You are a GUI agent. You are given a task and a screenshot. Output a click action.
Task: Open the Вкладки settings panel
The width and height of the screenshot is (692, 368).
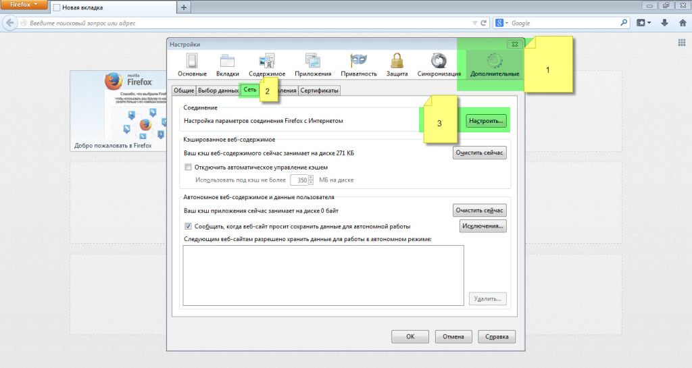[x=227, y=65]
